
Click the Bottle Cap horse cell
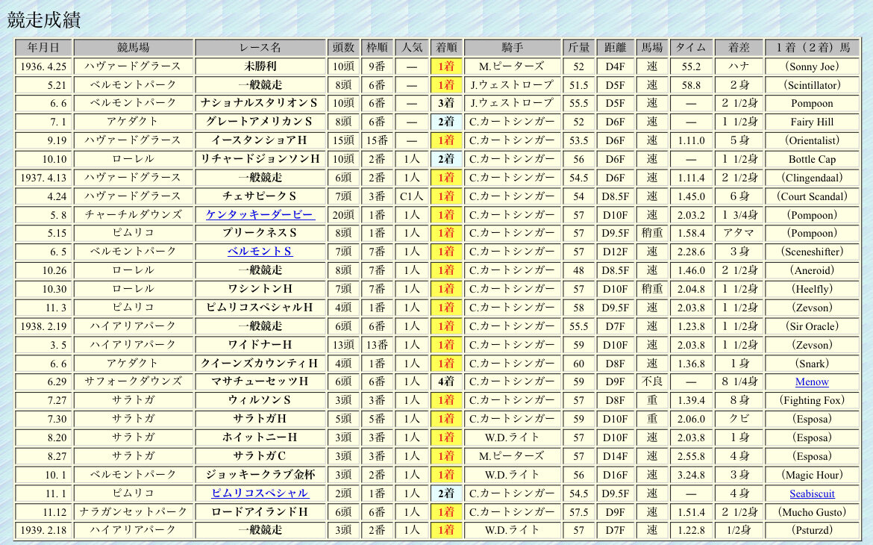click(x=813, y=159)
